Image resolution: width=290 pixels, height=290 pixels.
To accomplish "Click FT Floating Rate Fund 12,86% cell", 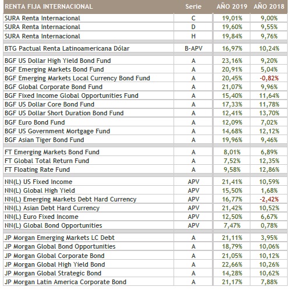I will [x=269, y=169].
